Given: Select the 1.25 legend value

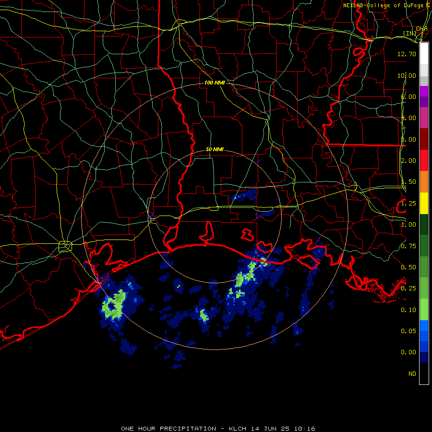Looking at the screenshot, I should [x=408, y=204].
